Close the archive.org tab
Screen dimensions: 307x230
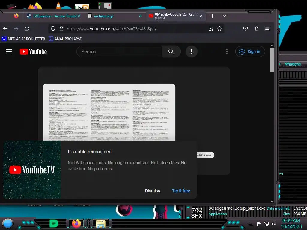click(140, 16)
